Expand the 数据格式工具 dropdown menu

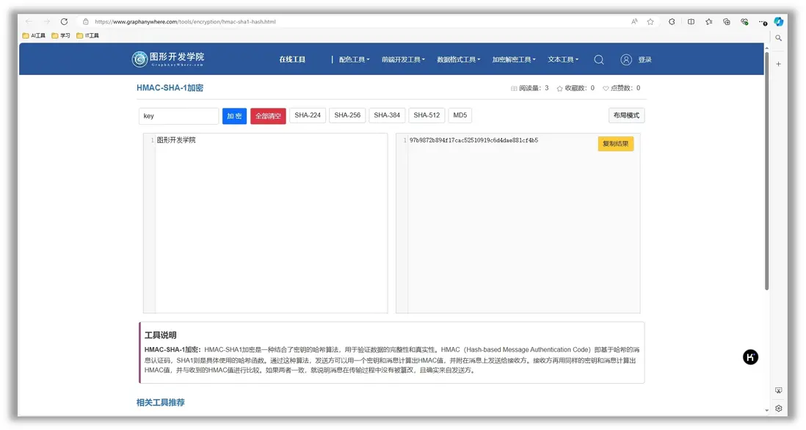[x=459, y=59]
